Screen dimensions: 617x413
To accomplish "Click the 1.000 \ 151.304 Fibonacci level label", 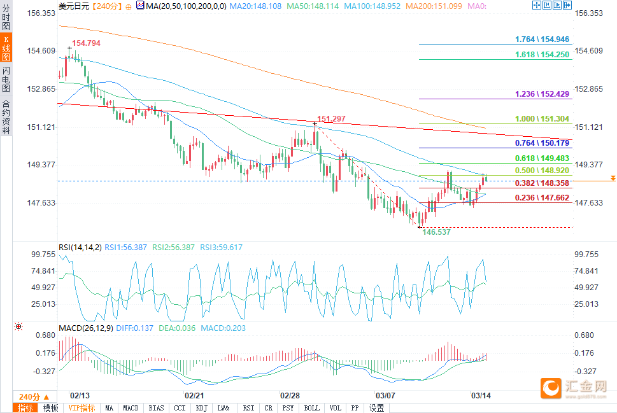I will pyautogui.click(x=543, y=119).
